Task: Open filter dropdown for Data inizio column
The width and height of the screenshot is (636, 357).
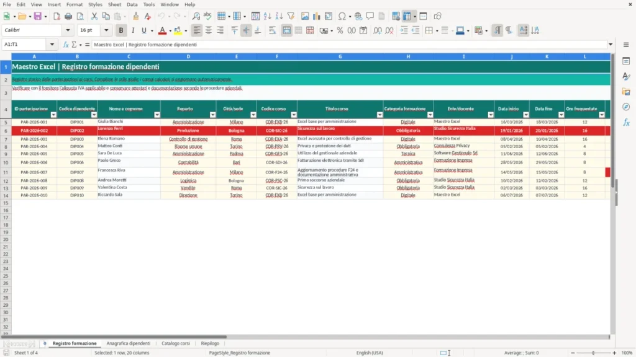Action: click(x=526, y=115)
